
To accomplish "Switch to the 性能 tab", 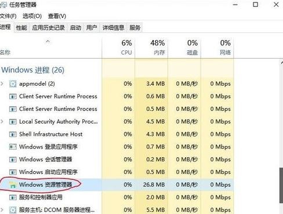I will tap(21, 28).
